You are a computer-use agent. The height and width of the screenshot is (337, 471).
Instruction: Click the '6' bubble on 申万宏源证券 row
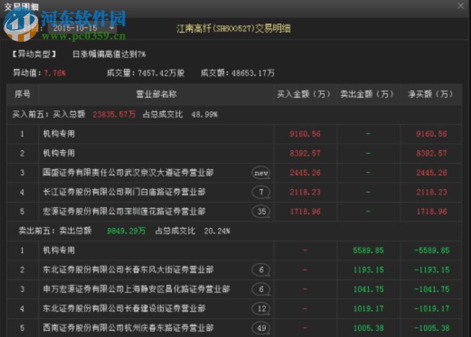click(261, 289)
